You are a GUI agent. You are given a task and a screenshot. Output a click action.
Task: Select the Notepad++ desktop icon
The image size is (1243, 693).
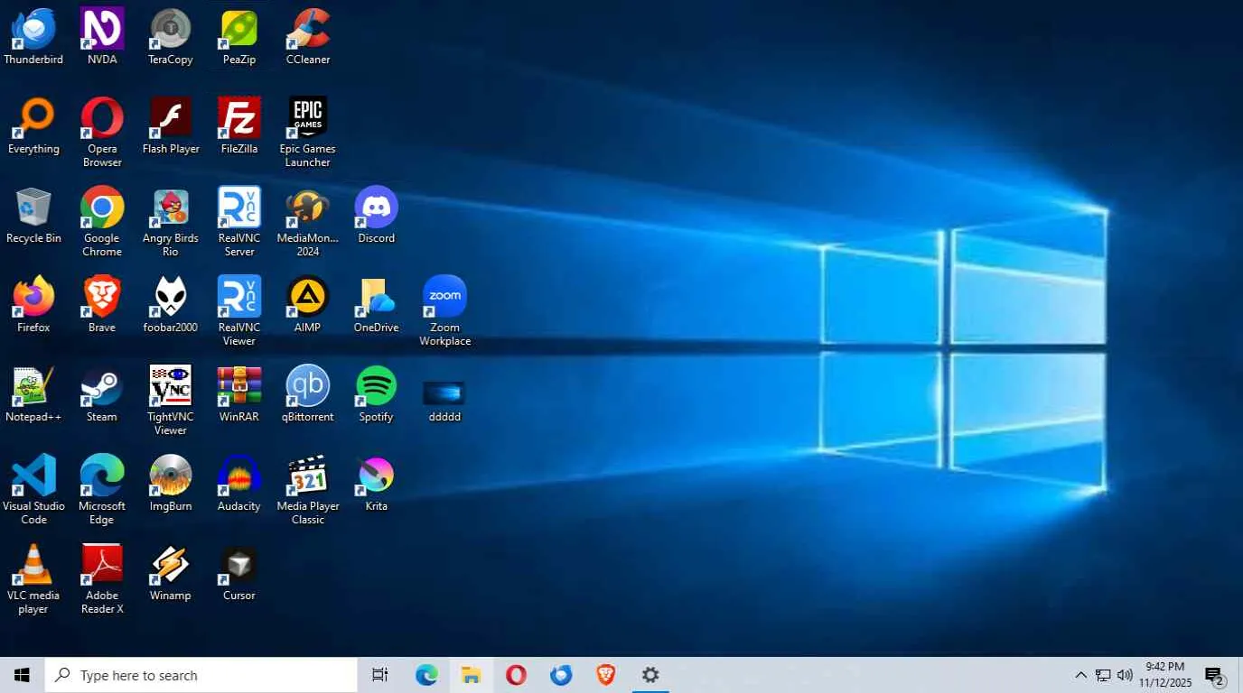(33, 394)
